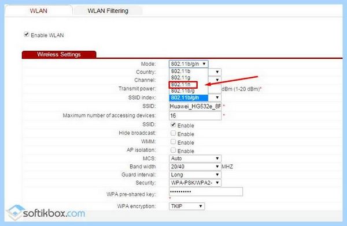The image size is (347, 226).
Task: Expand the SSID index dropdown arrow
Action: pyautogui.click(x=217, y=97)
